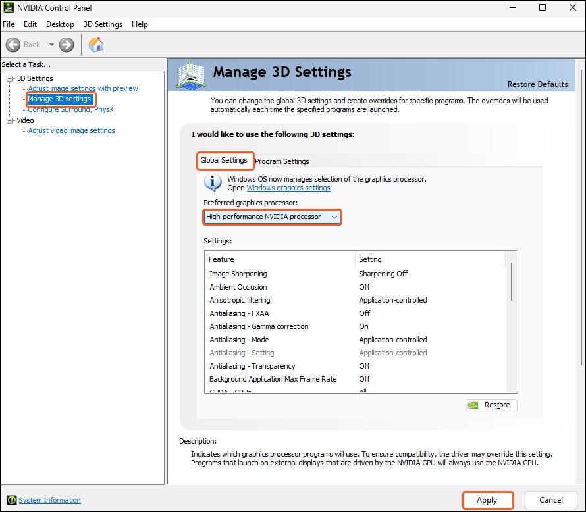Screen dimensions: 586x512
Task: Open the Edit menu
Action: click(x=30, y=24)
